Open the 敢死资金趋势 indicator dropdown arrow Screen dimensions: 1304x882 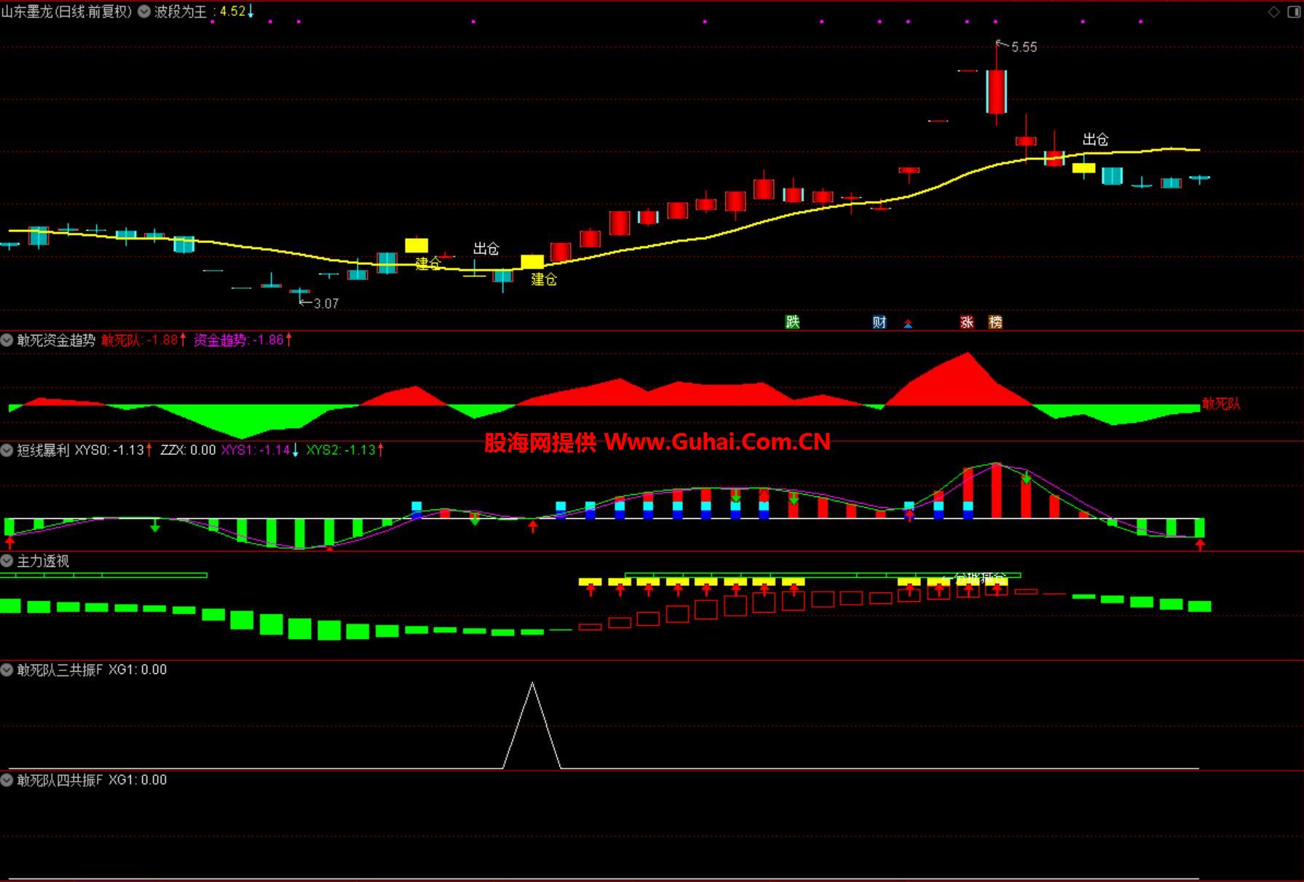[x=7, y=340]
